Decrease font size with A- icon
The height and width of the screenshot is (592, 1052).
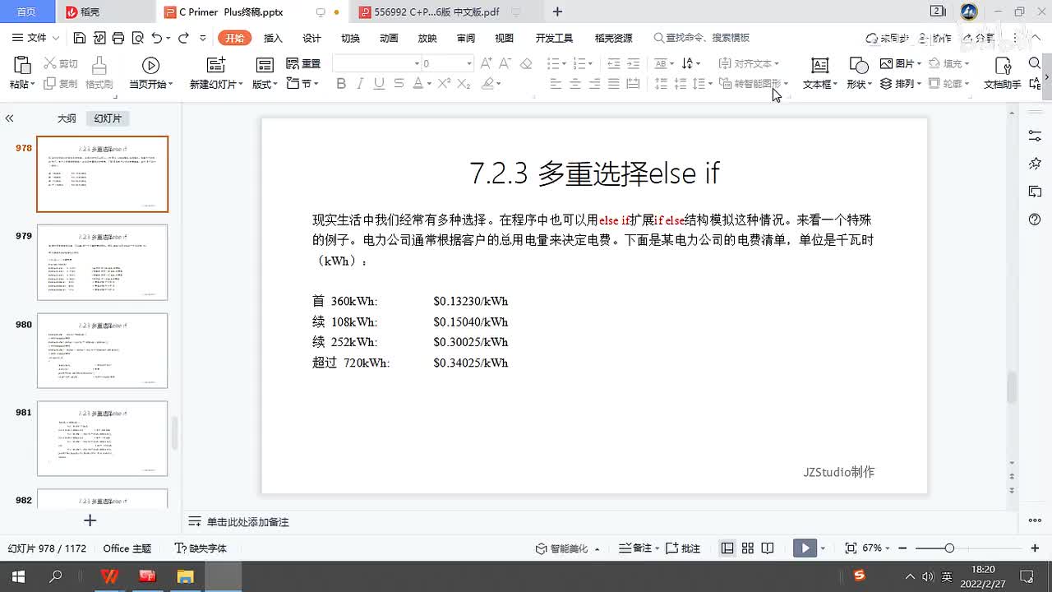coord(506,63)
